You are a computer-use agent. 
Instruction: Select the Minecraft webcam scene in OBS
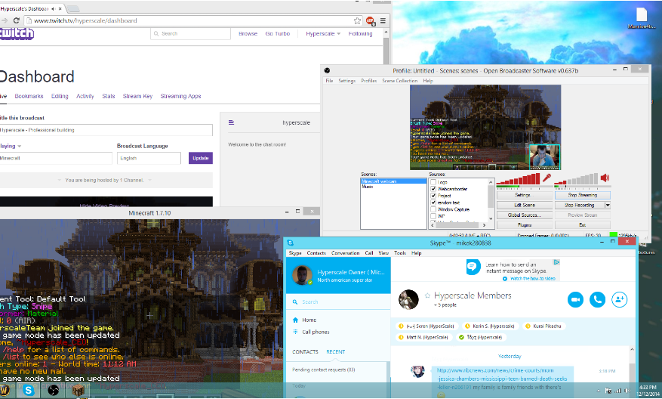[x=393, y=181]
